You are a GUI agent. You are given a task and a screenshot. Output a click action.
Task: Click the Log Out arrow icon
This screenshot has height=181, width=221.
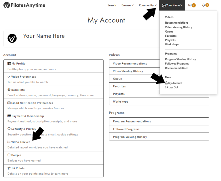167,87
